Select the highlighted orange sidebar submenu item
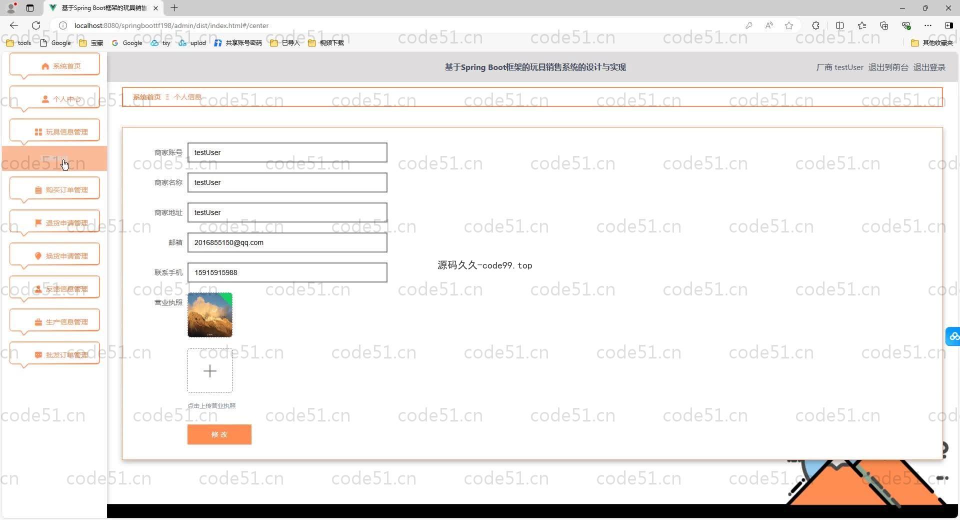 click(54, 158)
